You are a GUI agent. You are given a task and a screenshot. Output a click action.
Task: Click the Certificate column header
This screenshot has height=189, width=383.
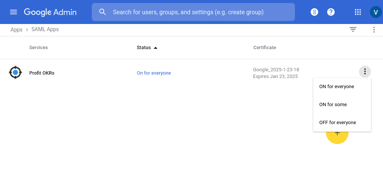pyautogui.click(x=265, y=47)
